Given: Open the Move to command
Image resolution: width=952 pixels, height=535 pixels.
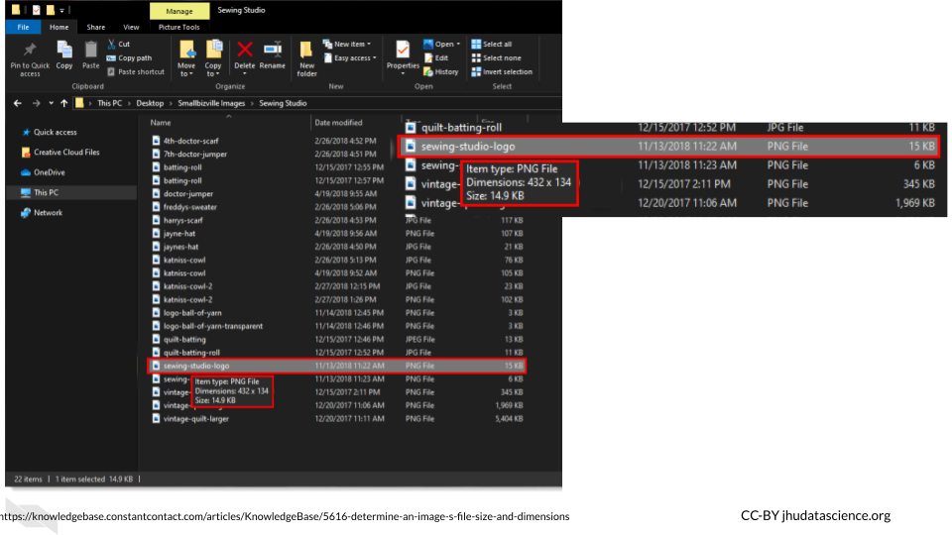Looking at the screenshot, I should [186, 58].
